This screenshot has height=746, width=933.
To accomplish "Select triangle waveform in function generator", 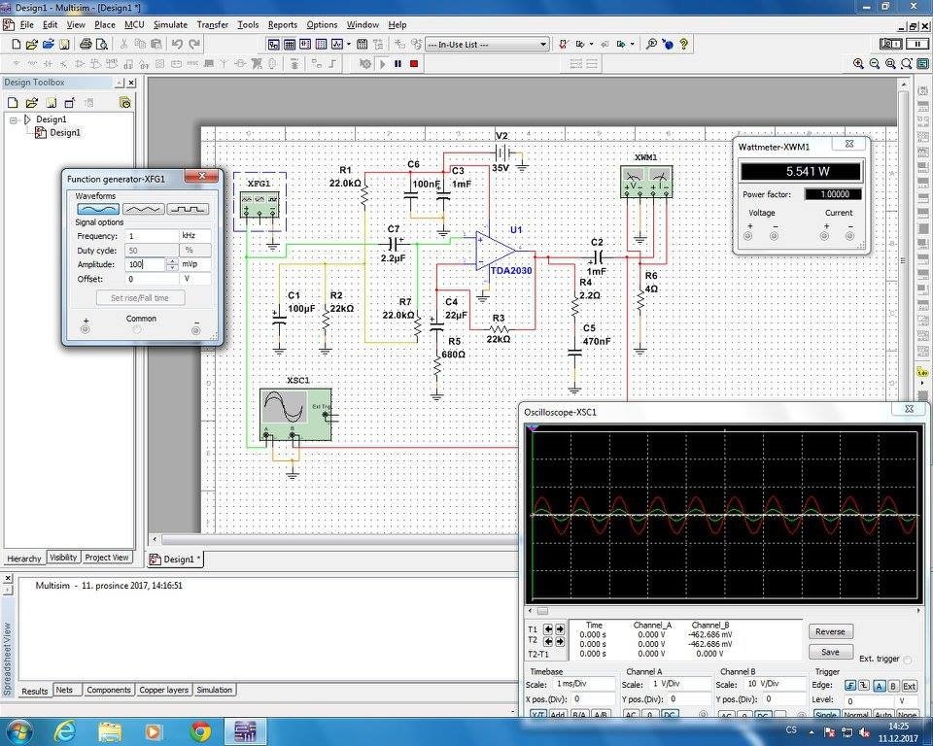I will [143, 209].
